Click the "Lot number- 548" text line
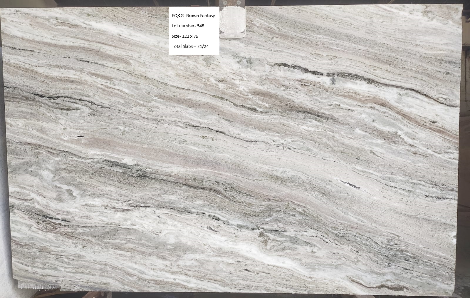Screen dimensions: 470x298 (188, 26)
